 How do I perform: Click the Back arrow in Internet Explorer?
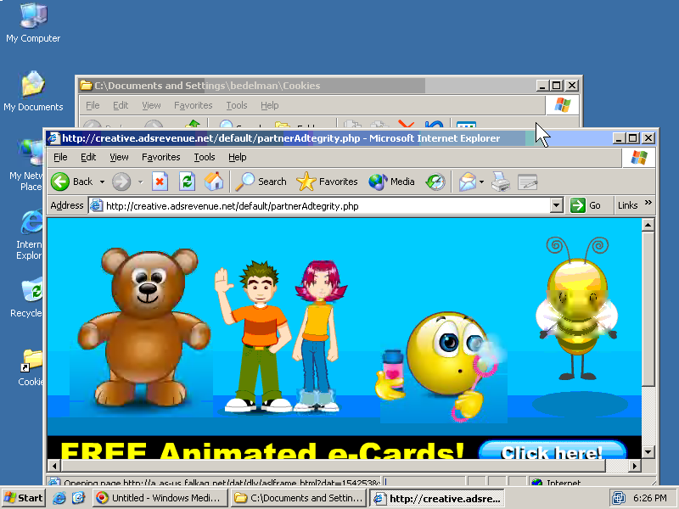(x=60, y=182)
